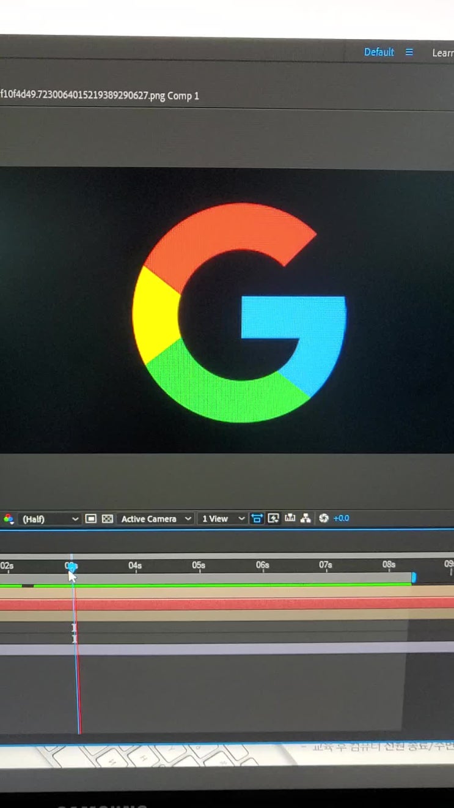Select the Default workspace
The width and height of the screenshot is (454, 808).
(x=379, y=53)
